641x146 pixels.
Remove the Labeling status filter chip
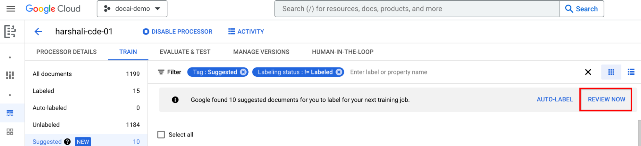339,72
